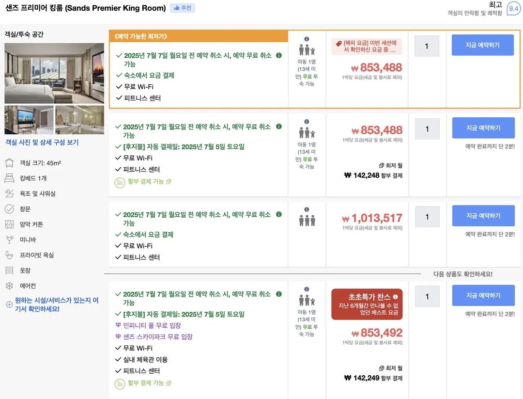Open room quantity dropdown for ₩853,492 rate
This screenshot has height=399, width=523.
(x=427, y=296)
